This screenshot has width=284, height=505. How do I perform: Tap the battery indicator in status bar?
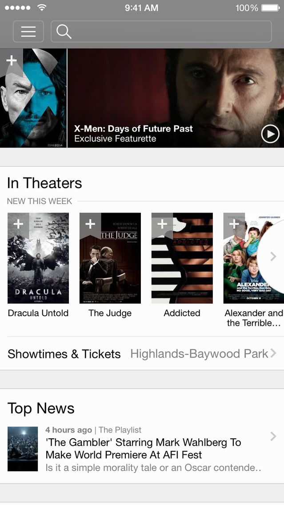pos(271,8)
